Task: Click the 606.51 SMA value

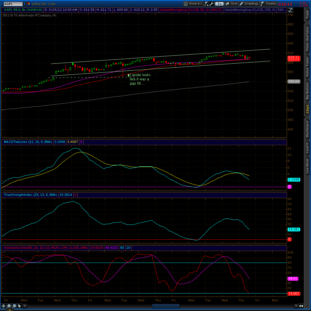Action: pyautogui.click(x=216, y=10)
